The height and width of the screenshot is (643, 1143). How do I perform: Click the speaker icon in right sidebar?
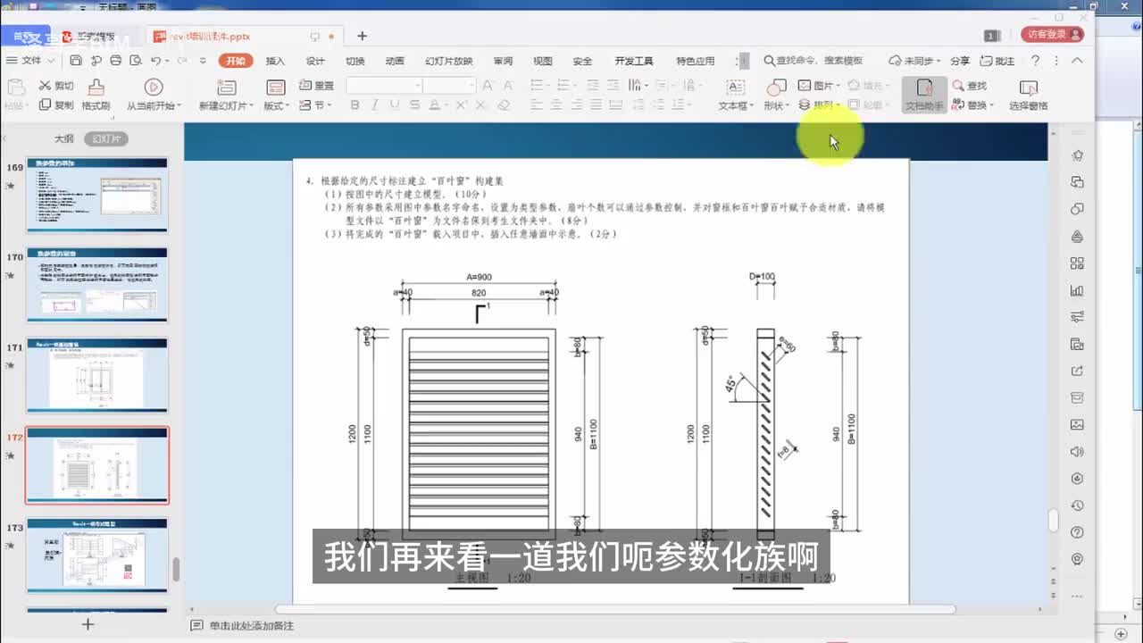click(1077, 452)
